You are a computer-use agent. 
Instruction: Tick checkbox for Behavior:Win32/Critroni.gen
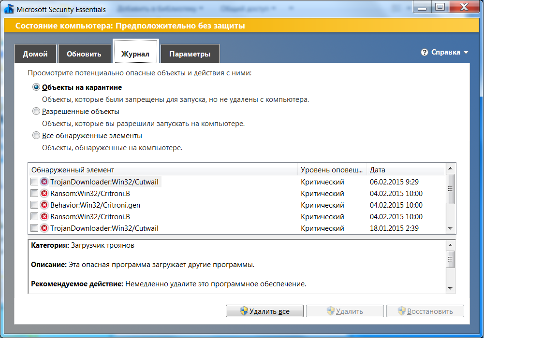[x=34, y=205]
